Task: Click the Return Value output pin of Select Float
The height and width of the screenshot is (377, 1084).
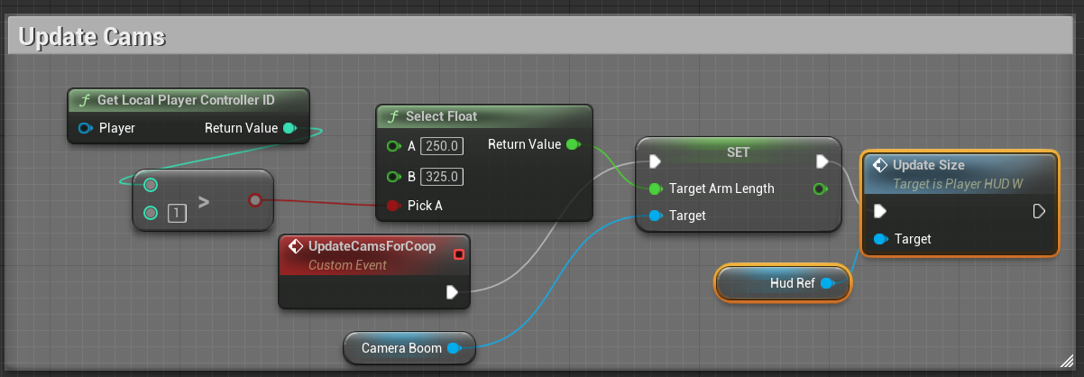Action: pos(573,144)
